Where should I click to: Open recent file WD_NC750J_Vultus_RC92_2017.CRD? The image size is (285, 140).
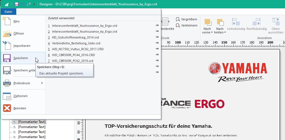77,49
